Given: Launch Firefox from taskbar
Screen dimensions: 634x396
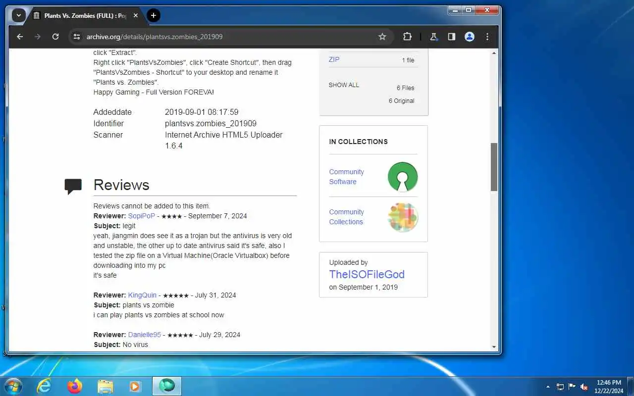Looking at the screenshot, I should click(75, 386).
